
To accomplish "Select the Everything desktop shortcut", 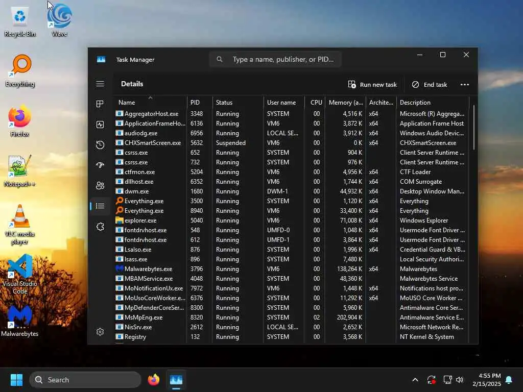I will point(20,70).
